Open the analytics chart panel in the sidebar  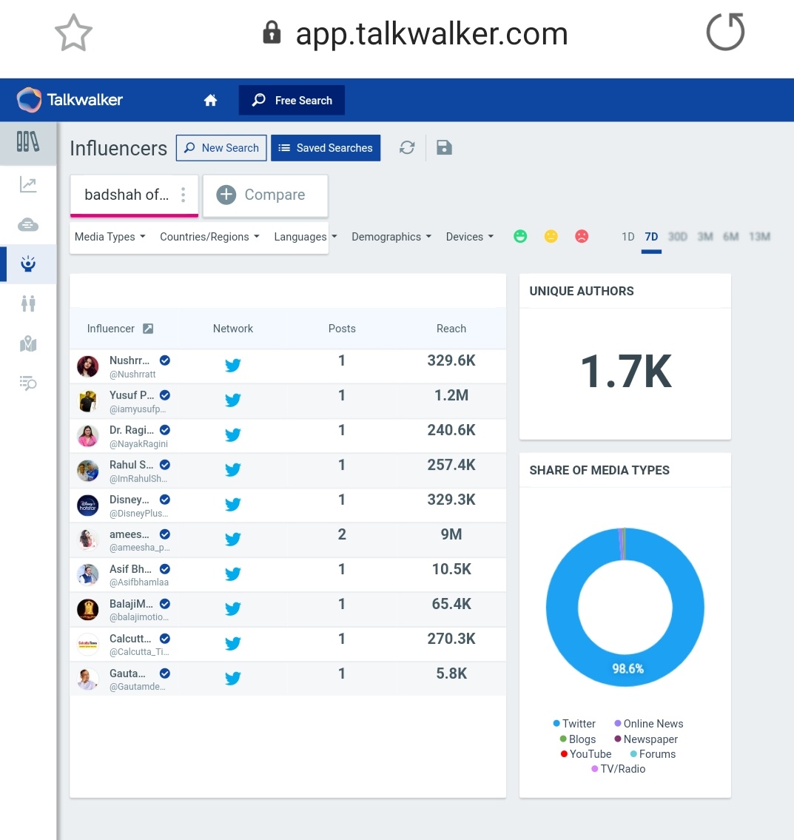click(x=27, y=185)
